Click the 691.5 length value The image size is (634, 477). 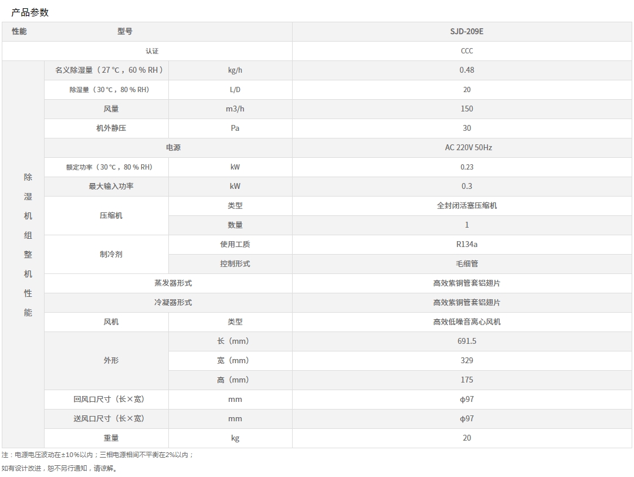[x=466, y=341]
